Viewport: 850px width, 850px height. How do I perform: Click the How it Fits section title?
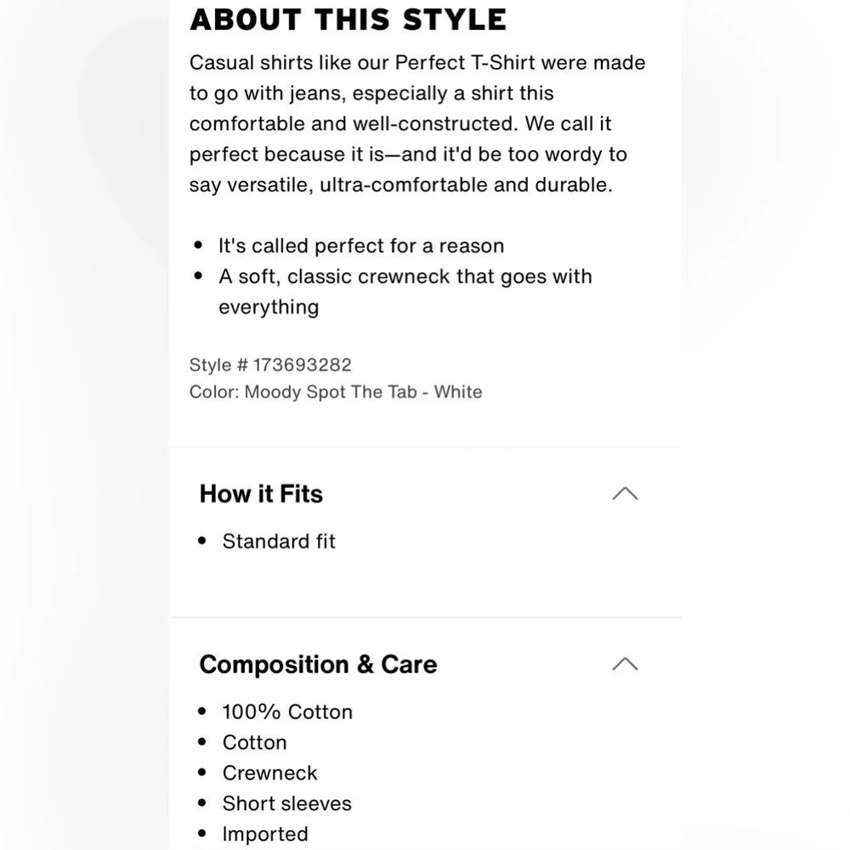pos(261,494)
